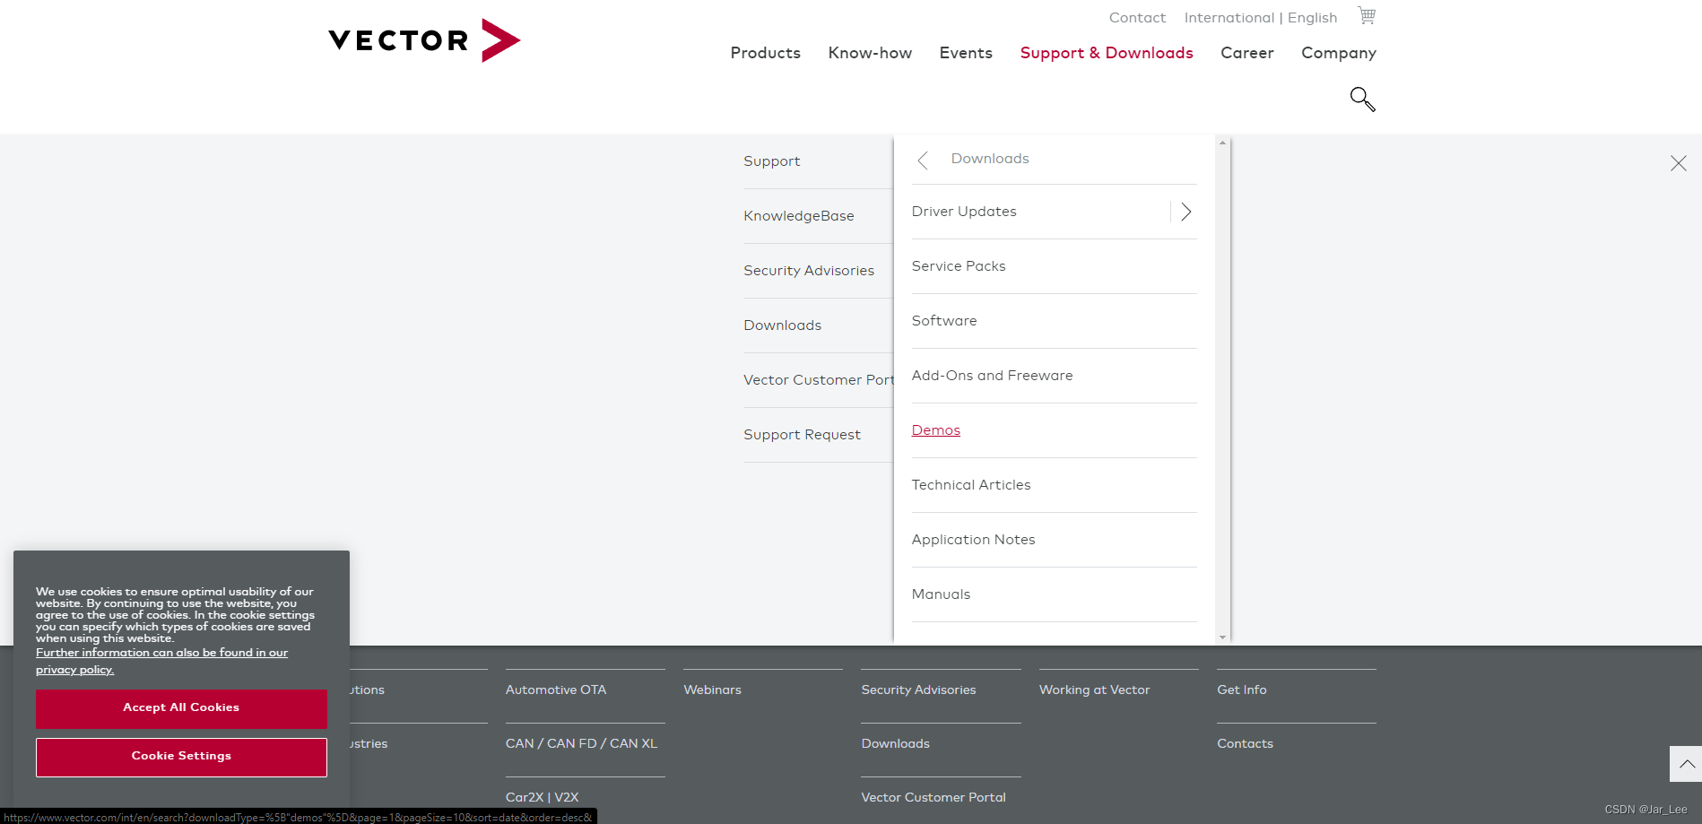Click footer Contacts link
This screenshot has width=1702, height=824.
1245,744
